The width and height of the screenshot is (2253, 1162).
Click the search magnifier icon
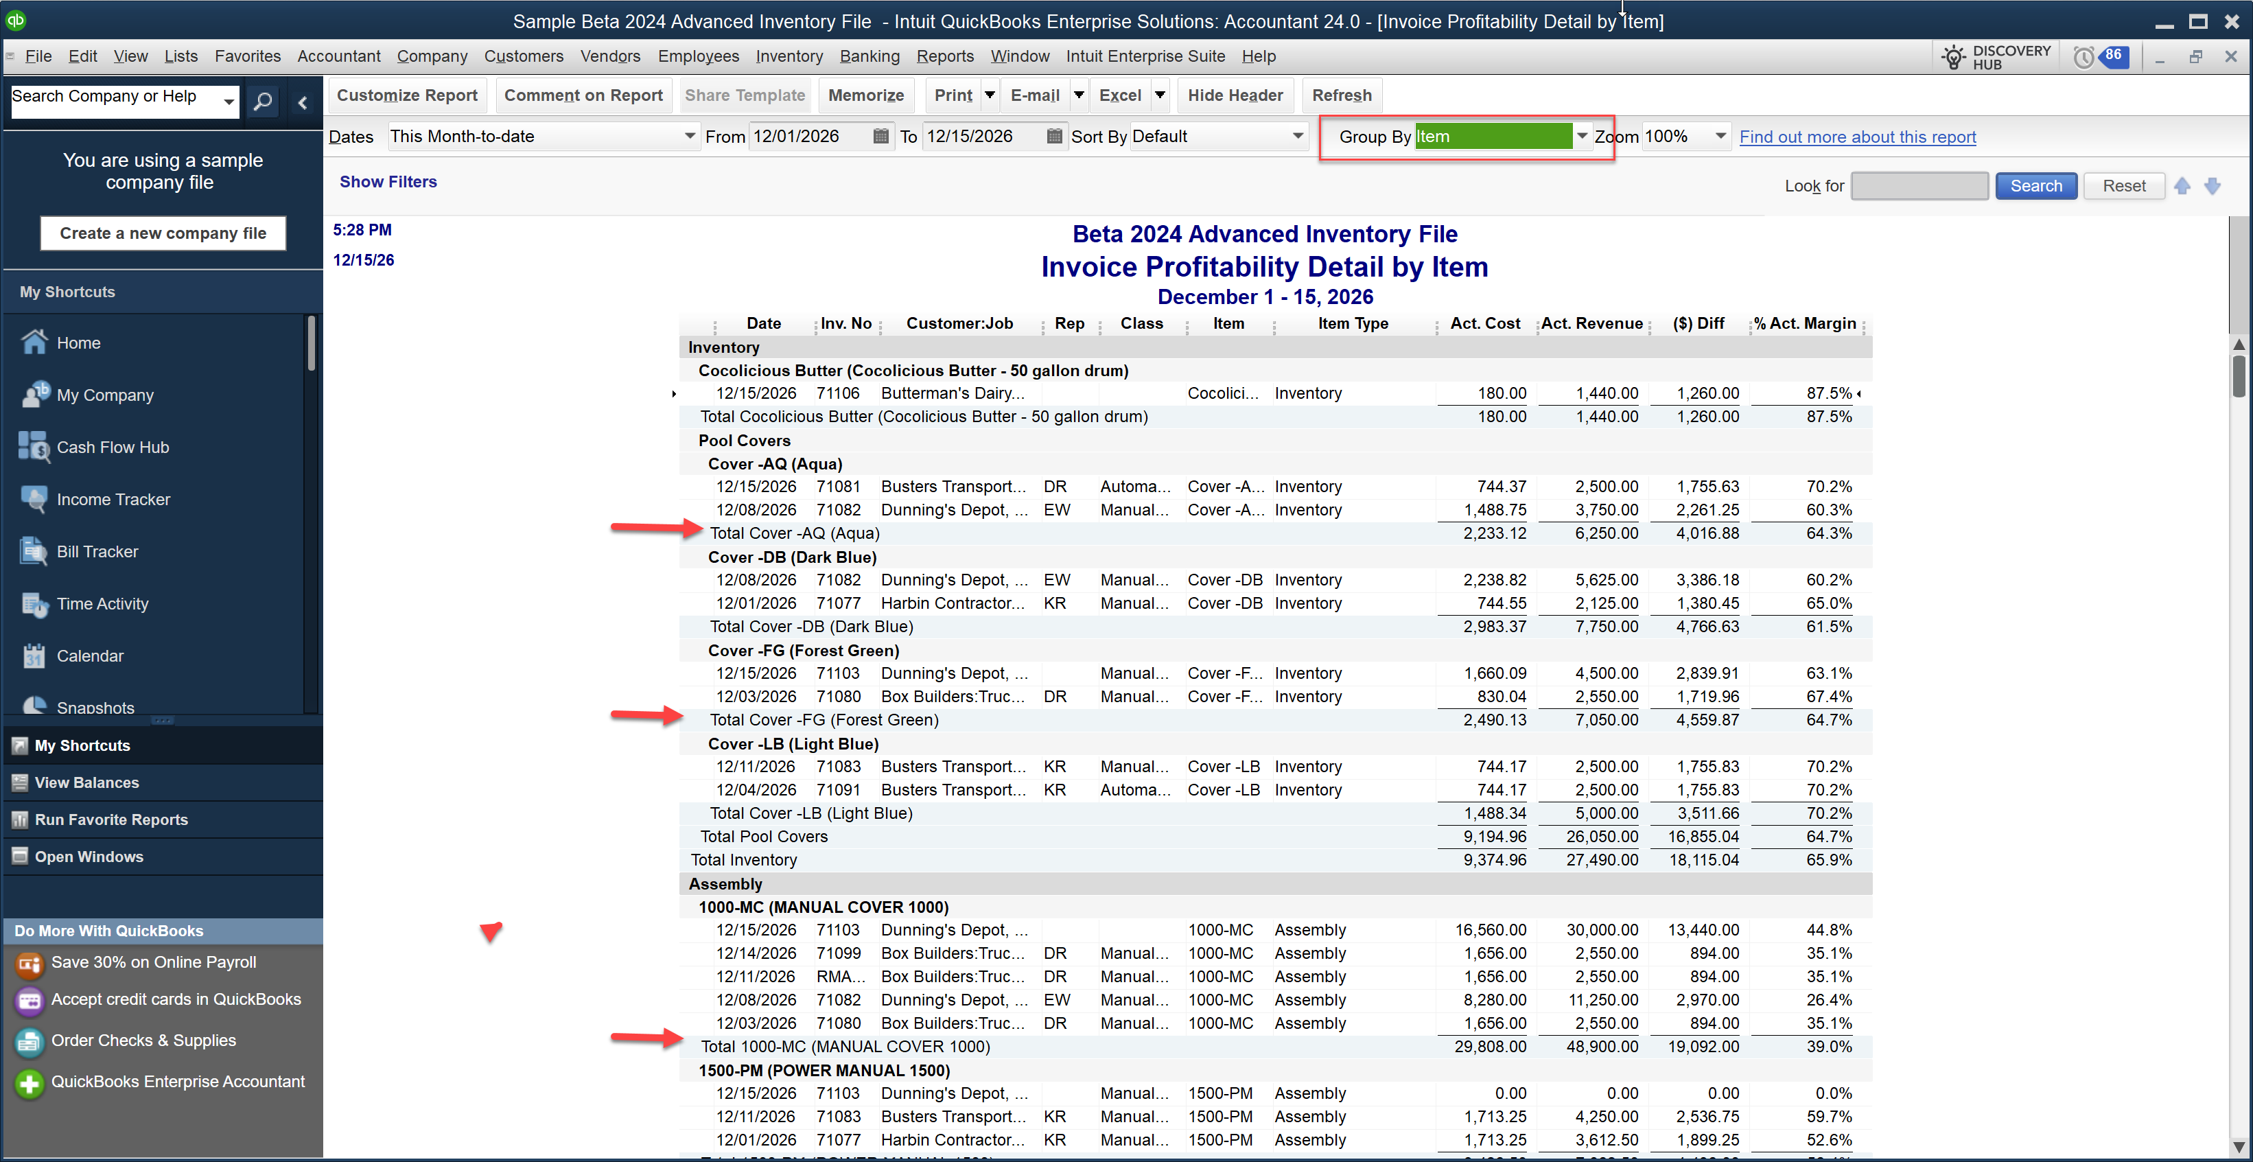tap(261, 102)
